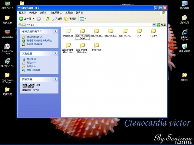Image resolution: width=194 pixels, height=145 pixels.
Task: Open the 檔案(F) menu
Action: tap(22, 13)
